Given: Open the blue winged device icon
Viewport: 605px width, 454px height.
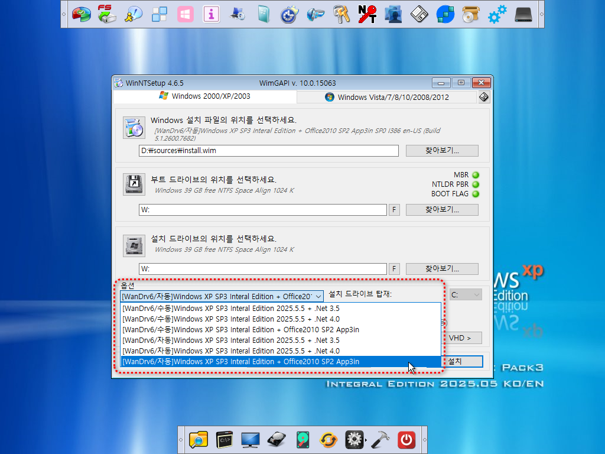Looking at the screenshot, I should click(315, 14).
